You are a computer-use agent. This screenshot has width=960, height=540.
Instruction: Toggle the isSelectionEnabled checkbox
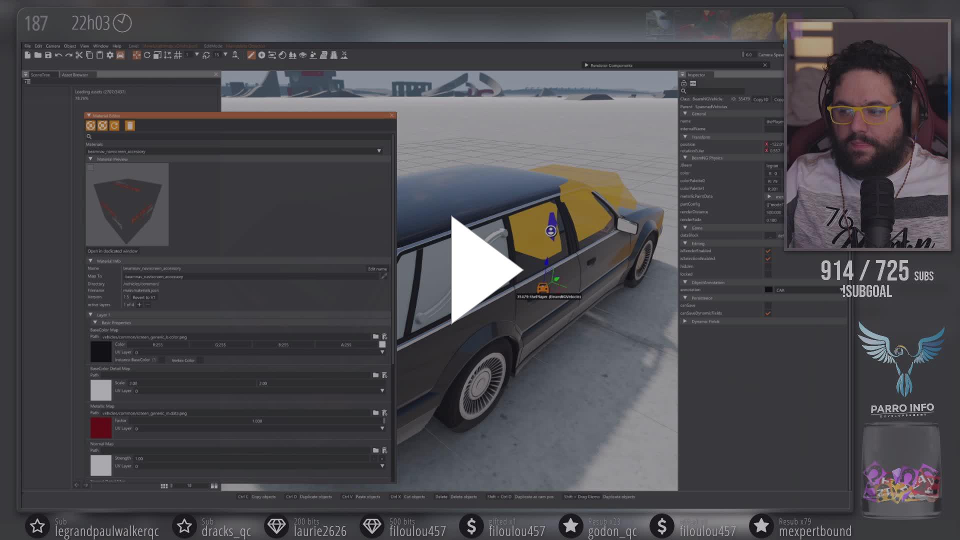pyautogui.click(x=768, y=259)
